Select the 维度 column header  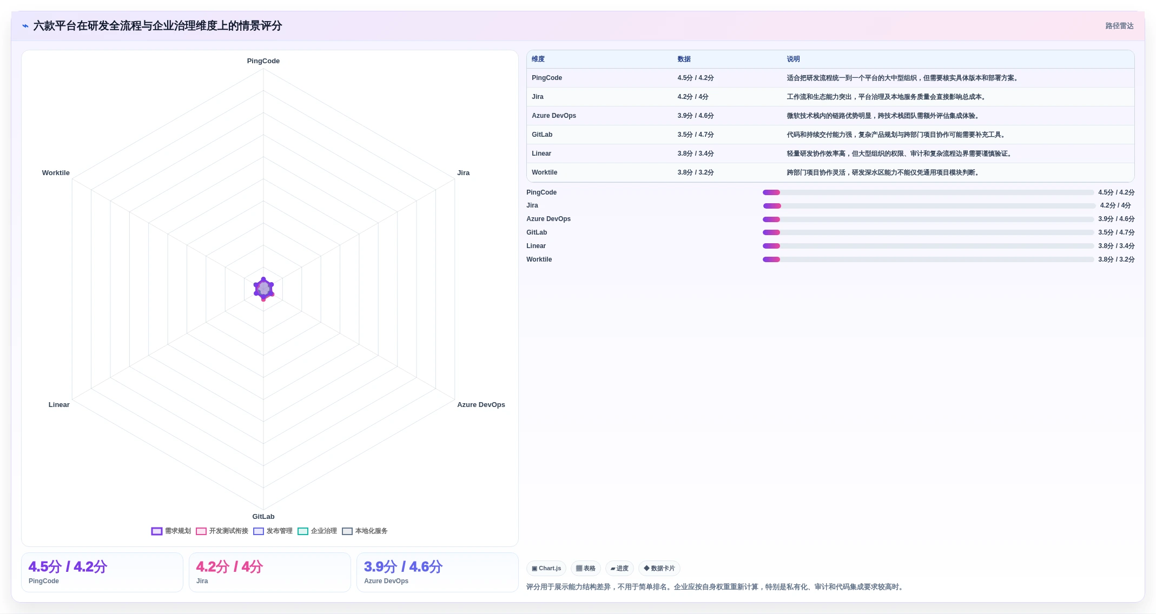[x=538, y=59]
